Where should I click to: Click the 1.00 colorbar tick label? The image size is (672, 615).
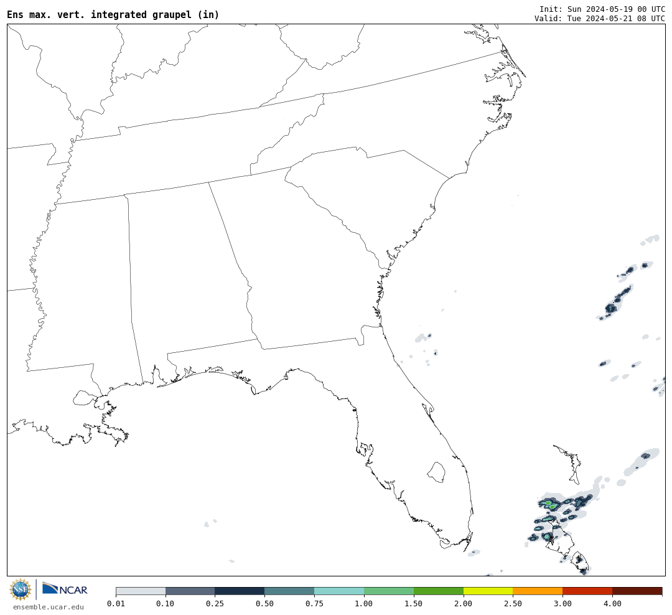pyautogui.click(x=364, y=603)
